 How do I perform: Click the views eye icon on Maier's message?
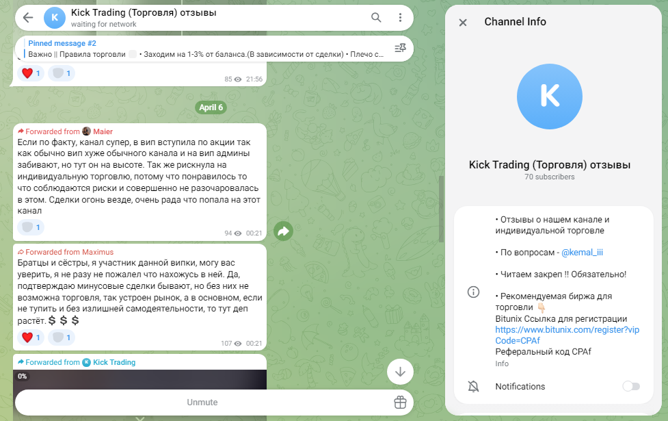tap(238, 233)
